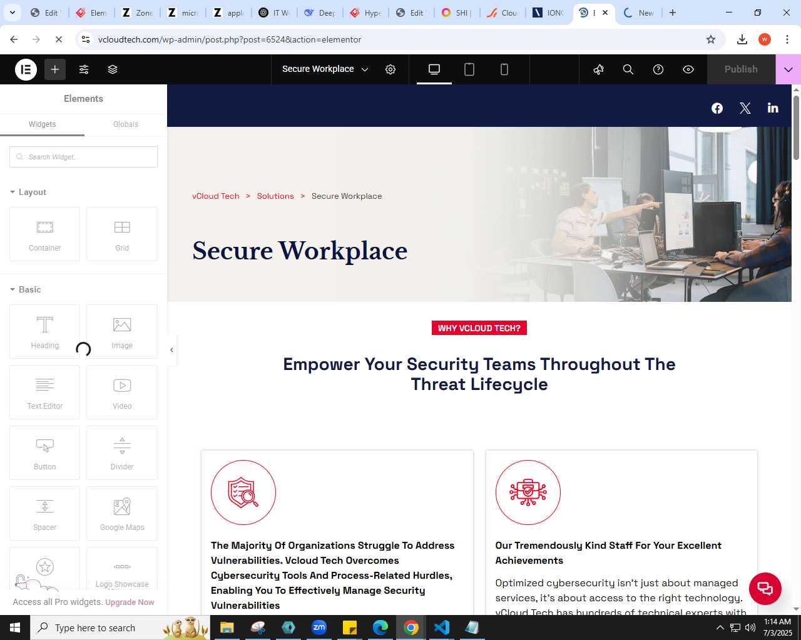The width and height of the screenshot is (801, 640).
Task: Click the page vertical scrollbar
Action: click(x=797, y=127)
